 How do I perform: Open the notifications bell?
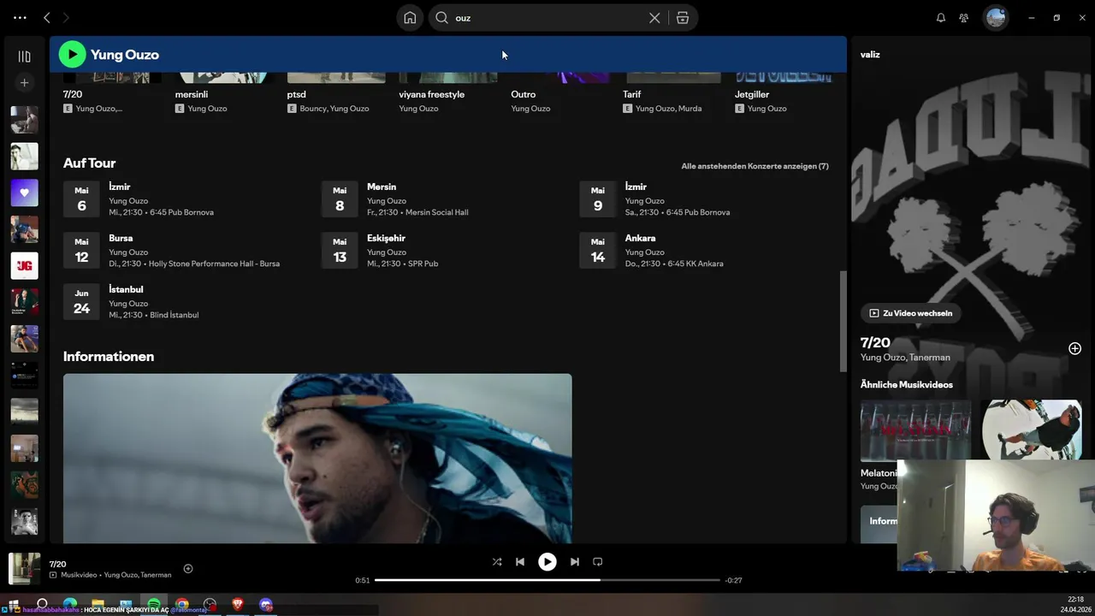pyautogui.click(x=941, y=17)
